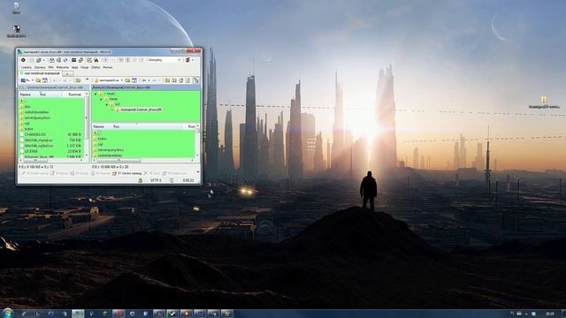
Task: Open the remote directory selector dropdown
Action: pos(109,80)
